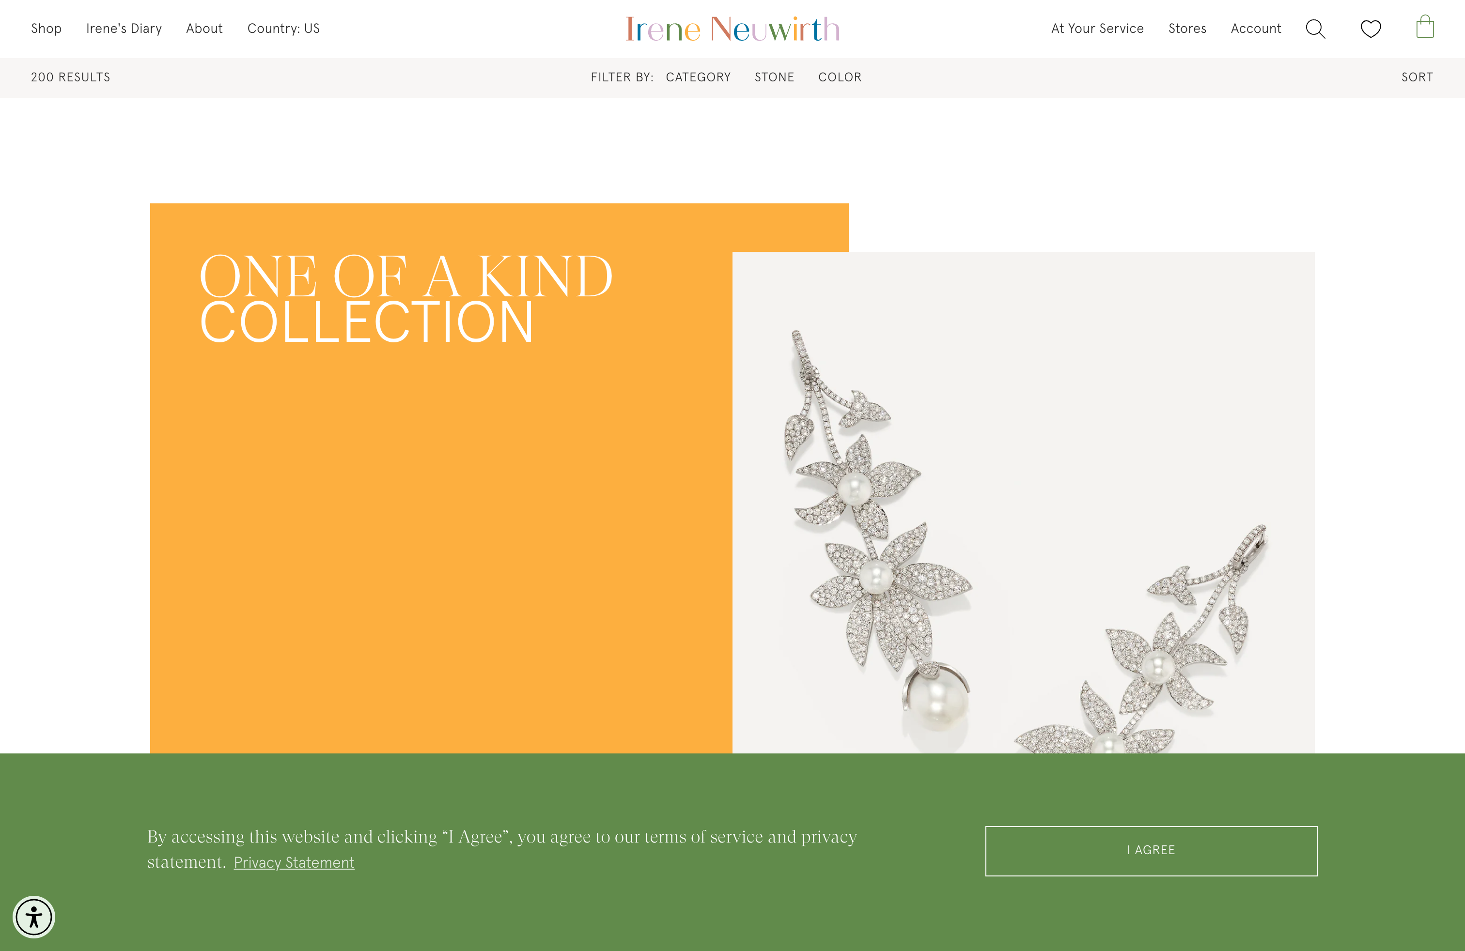The image size is (1465, 951).
Task: Click the I AGREE button
Action: 1151,850
